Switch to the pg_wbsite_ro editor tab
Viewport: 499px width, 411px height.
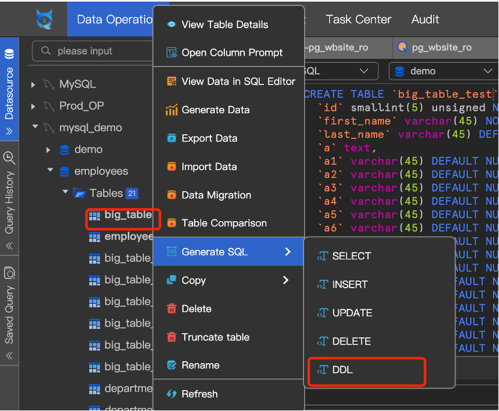tap(441, 47)
